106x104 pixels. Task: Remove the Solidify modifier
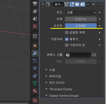pos(94,4)
